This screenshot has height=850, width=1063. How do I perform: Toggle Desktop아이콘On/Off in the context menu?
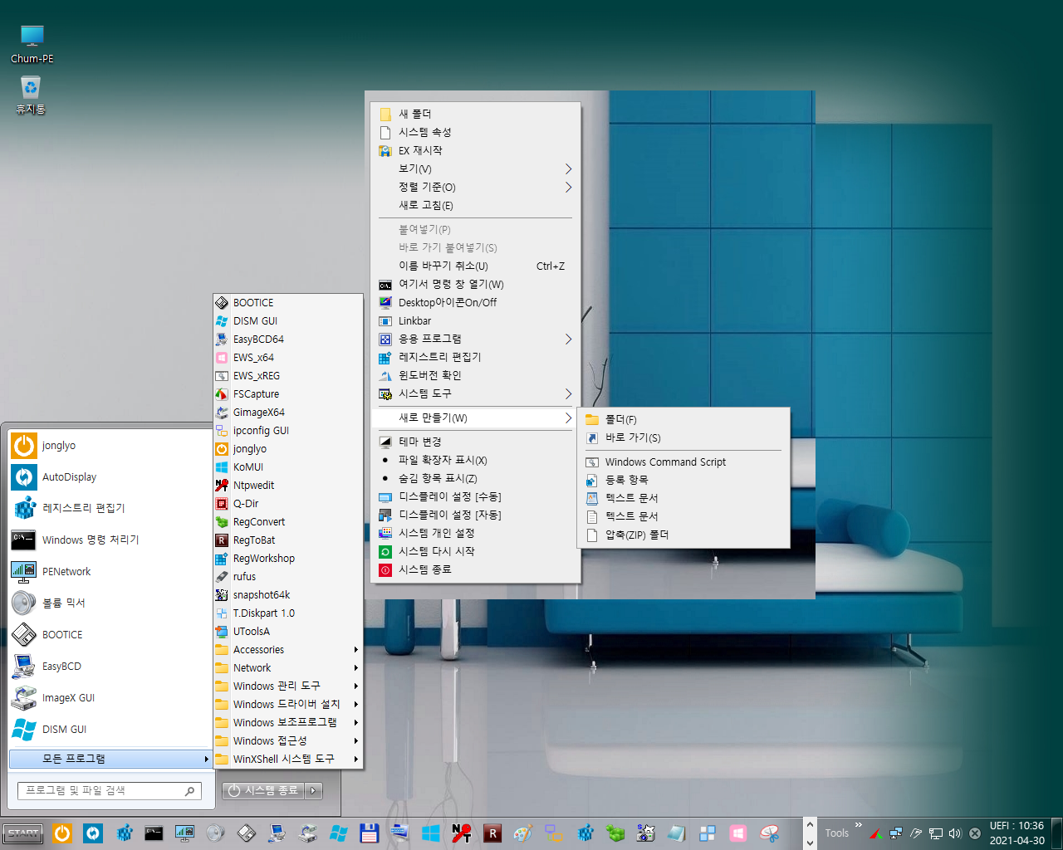pyautogui.click(x=476, y=303)
